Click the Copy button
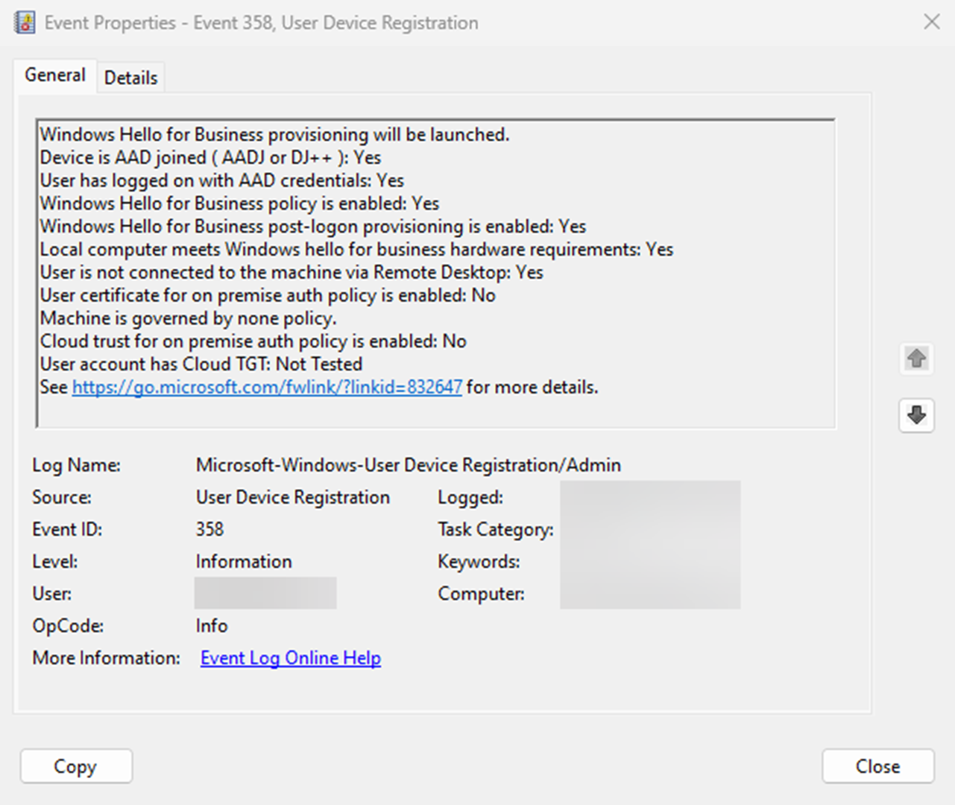Image resolution: width=955 pixels, height=805 pixels. pyautogui.click(x=76, y=766)
